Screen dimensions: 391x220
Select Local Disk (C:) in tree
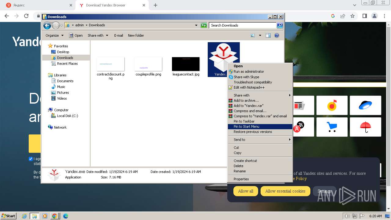tap(68, 116)
